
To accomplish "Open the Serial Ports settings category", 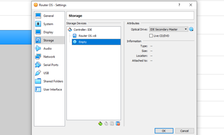I will pyautogui.click(x=49, y=65).
